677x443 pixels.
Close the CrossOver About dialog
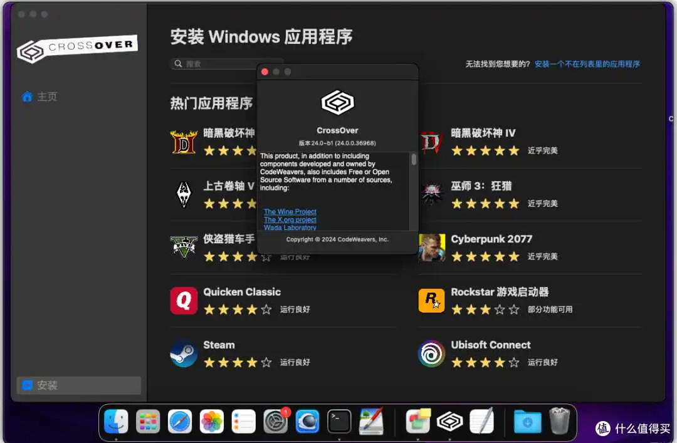point(265,71)
